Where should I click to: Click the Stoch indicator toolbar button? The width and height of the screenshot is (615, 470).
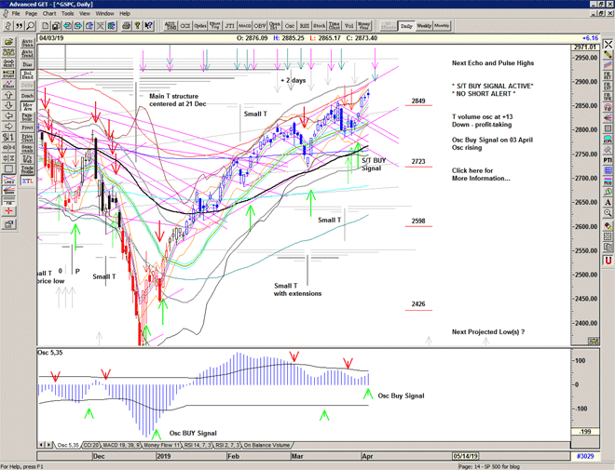[320, 25]
